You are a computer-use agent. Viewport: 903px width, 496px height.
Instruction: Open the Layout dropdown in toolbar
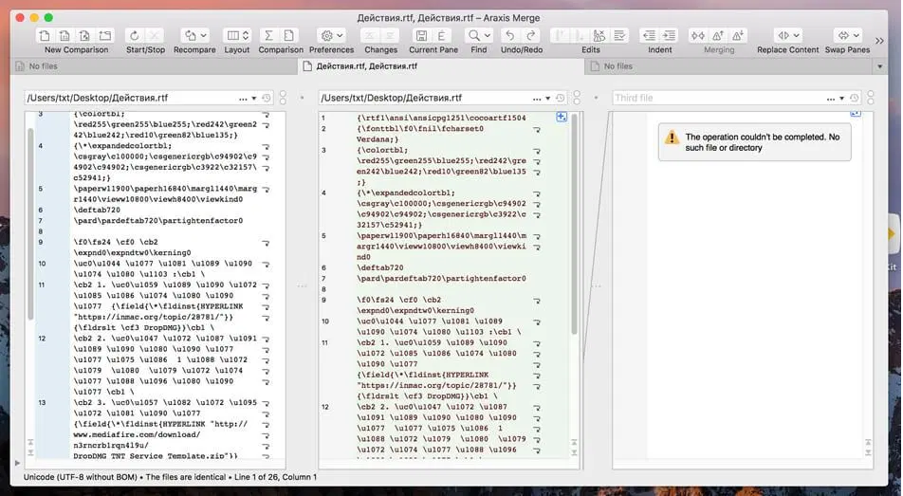[236, 35]
